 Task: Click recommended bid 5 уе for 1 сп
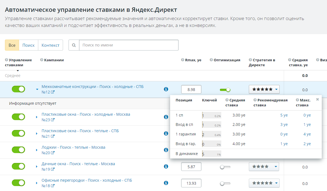284,115
